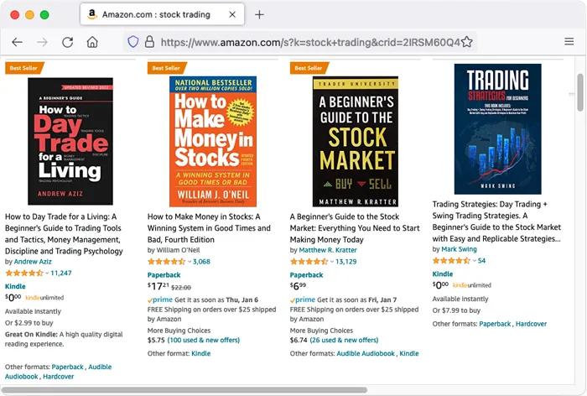
Task: Open the 3,068 ratings link
Action: click(x=201, y=262)
